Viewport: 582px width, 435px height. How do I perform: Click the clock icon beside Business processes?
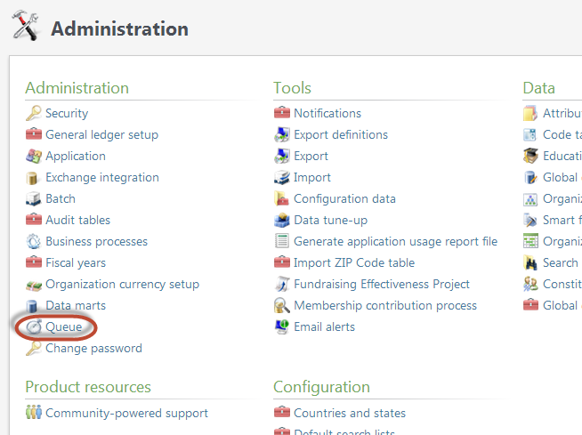coord(33,241)
